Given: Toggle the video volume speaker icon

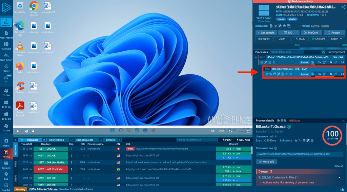Looking at the screenshot, I should (26, 131).
